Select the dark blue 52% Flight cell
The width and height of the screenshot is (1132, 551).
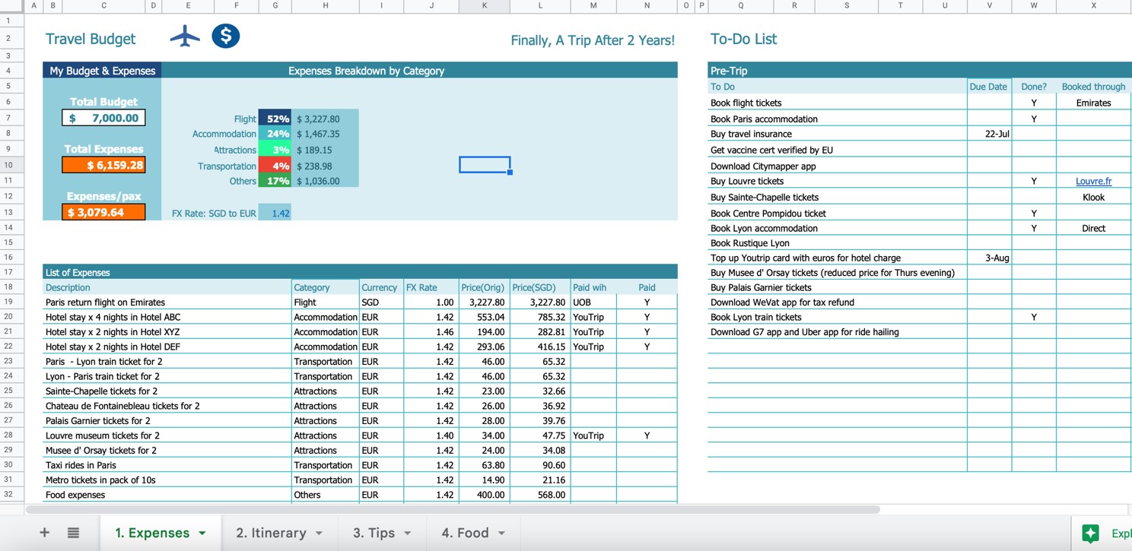275,119
